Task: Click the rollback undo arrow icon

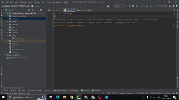Action: click(165, 6)
